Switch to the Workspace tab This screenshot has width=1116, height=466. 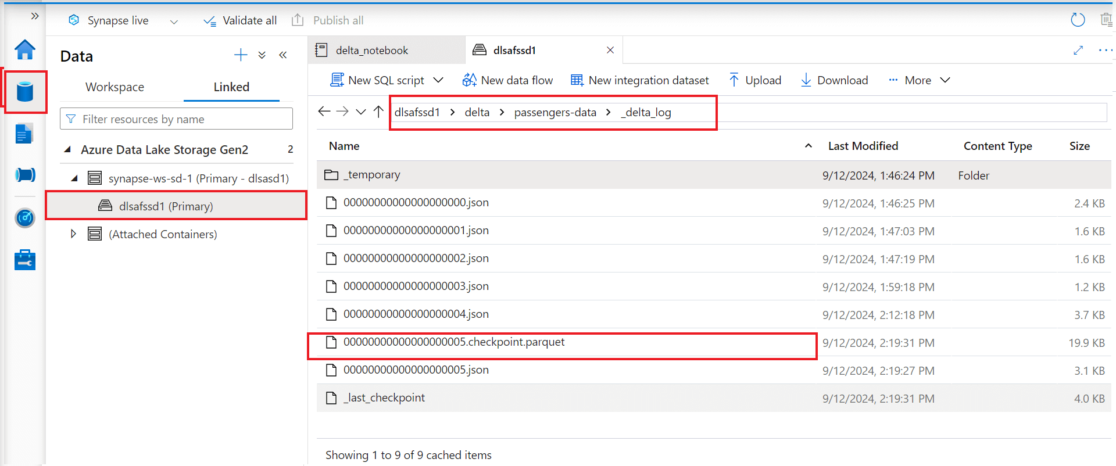click(115, 87)
